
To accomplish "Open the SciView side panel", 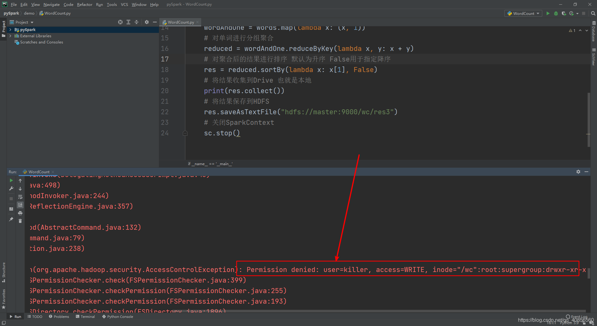I will [594, 57].
